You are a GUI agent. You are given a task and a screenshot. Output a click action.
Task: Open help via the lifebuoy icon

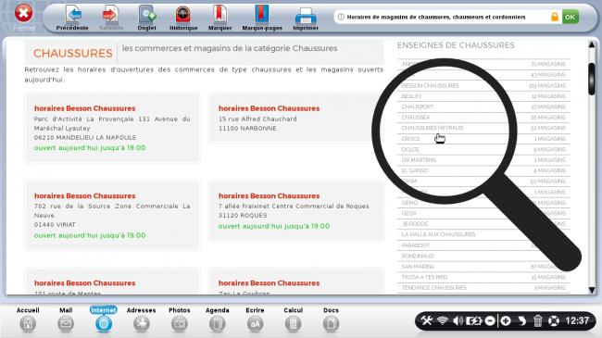coord(553,320)
